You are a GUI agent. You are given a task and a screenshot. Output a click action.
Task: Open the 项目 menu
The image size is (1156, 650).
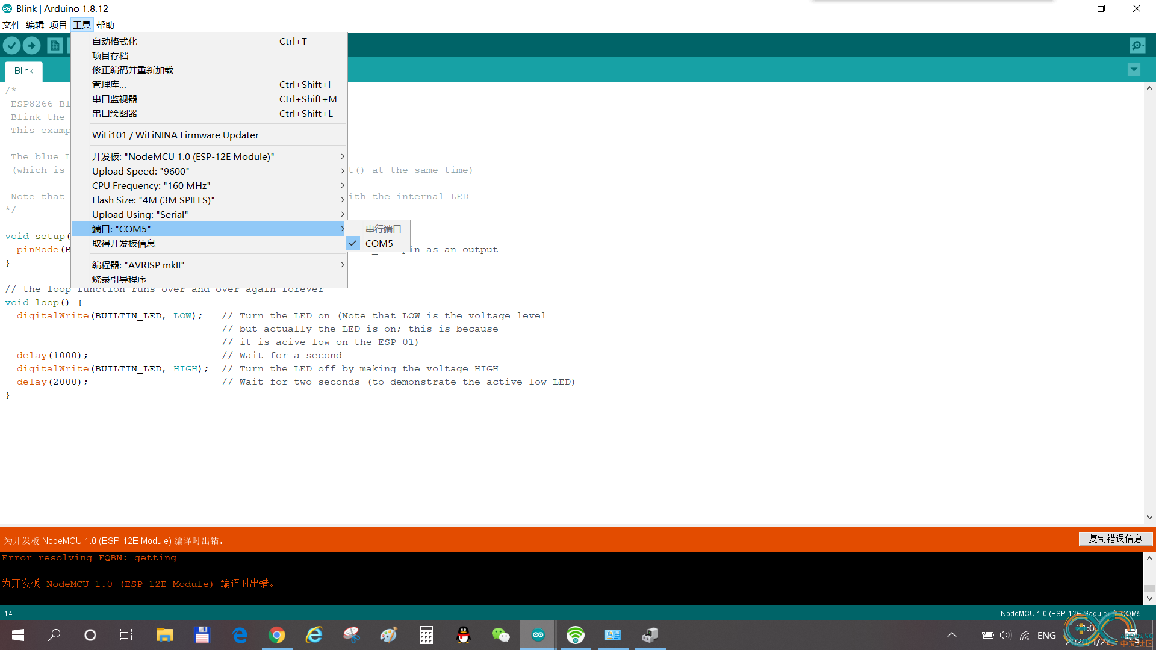point(58,25)
